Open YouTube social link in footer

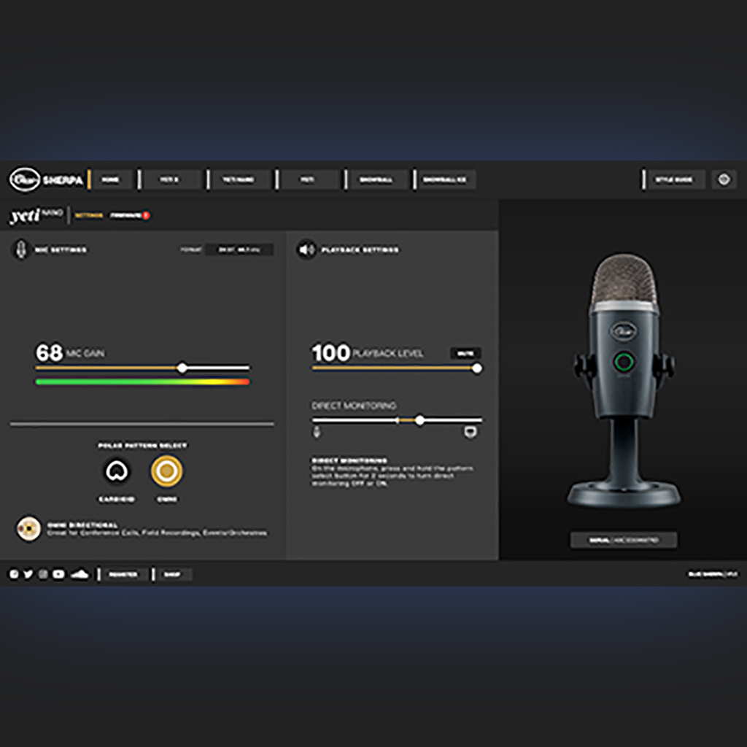click(58, 574)
